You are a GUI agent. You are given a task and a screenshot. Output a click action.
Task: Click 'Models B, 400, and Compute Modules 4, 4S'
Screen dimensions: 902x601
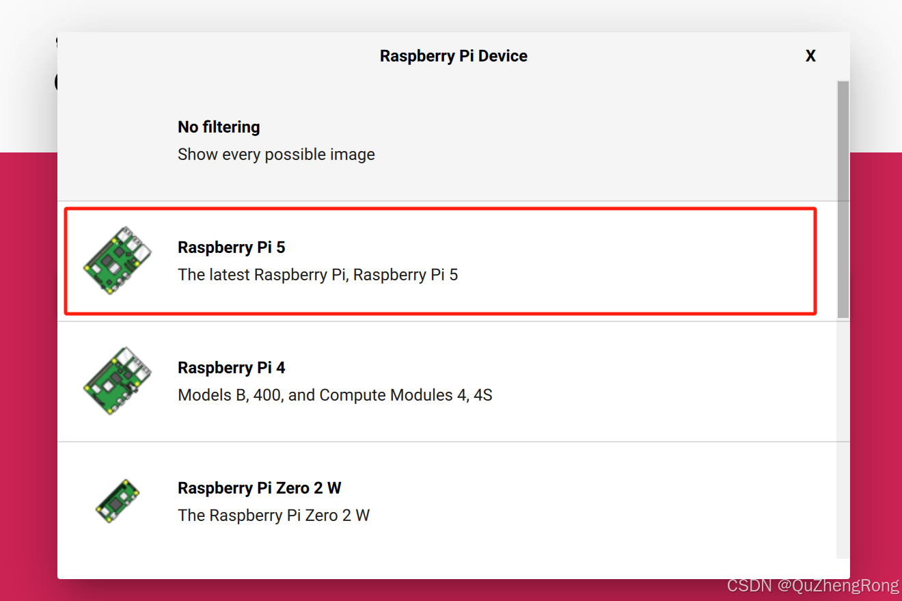335,395
